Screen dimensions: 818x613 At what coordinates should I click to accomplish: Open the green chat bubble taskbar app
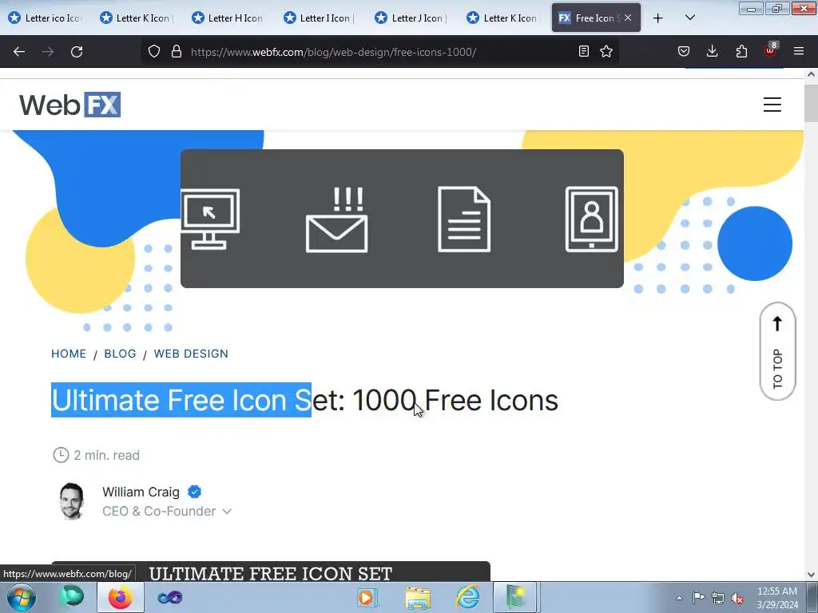[71, 597]
